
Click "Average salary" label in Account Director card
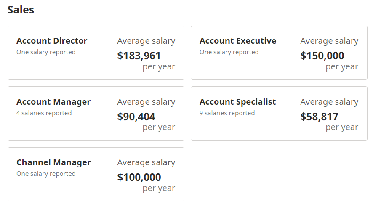(x=146, y=41)
